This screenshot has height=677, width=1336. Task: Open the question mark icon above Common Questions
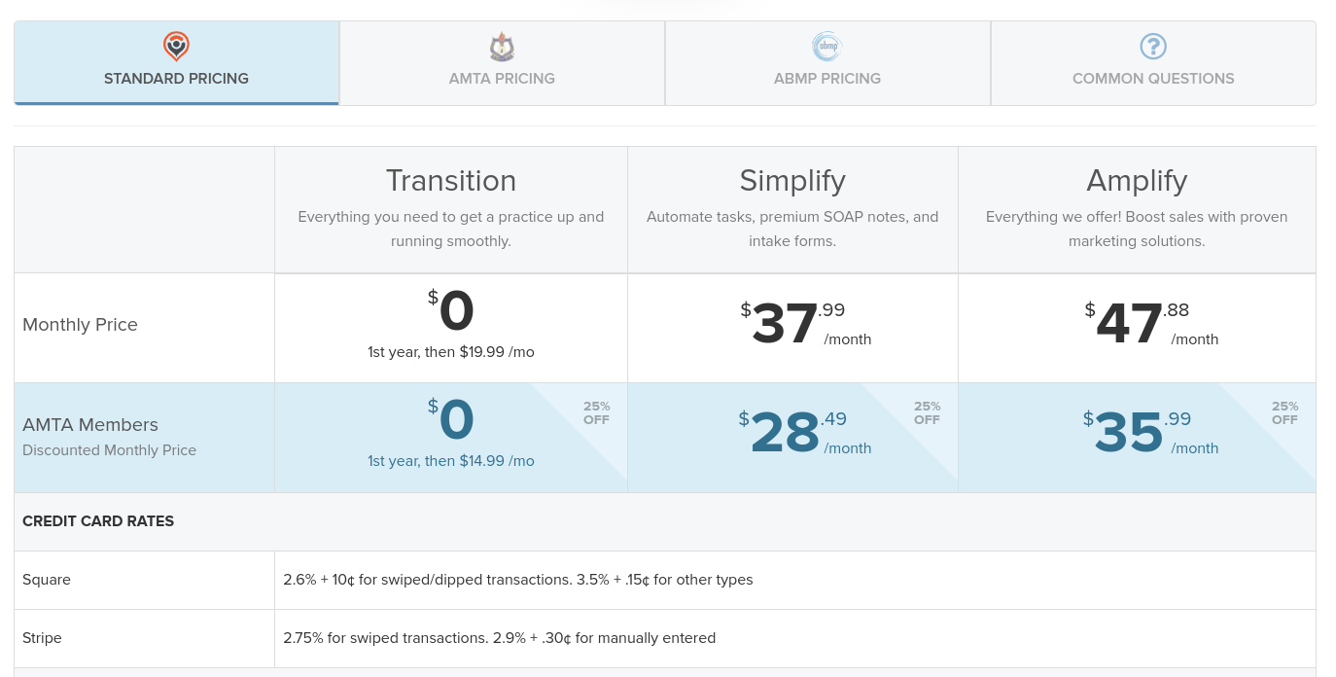[1153, 46]
